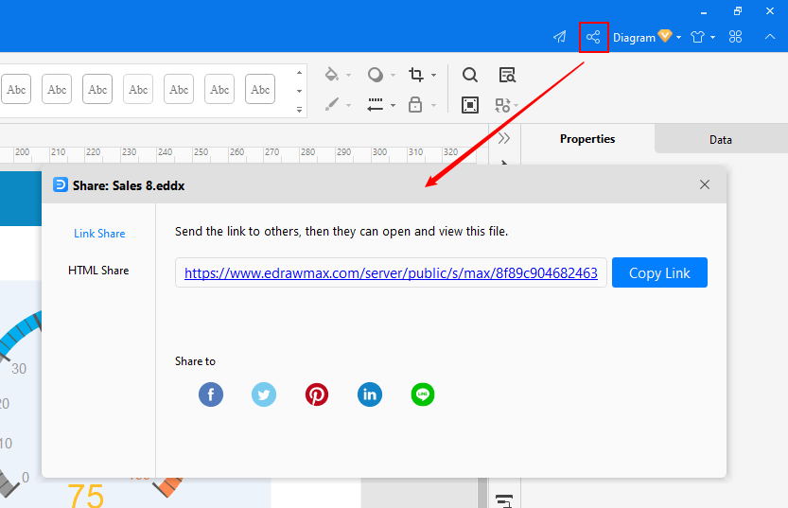
Task: Expand the fill color dropdown arrow
Action: click(x=348, y=76)
